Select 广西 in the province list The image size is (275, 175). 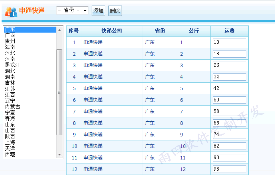(x=30, y=35)
